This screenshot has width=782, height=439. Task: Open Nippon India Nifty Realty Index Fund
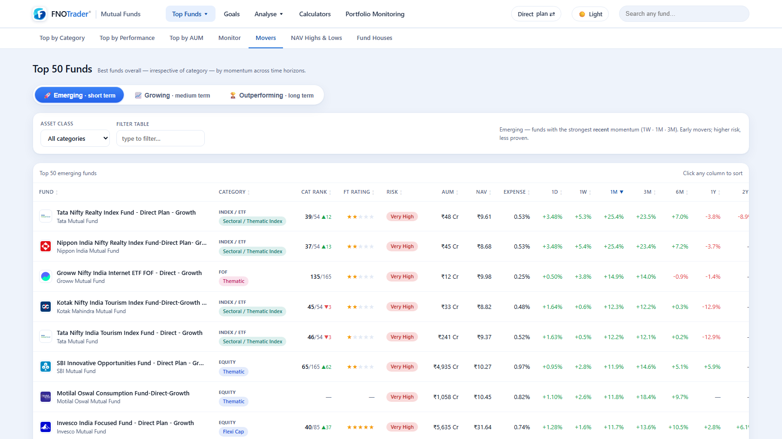132,242
